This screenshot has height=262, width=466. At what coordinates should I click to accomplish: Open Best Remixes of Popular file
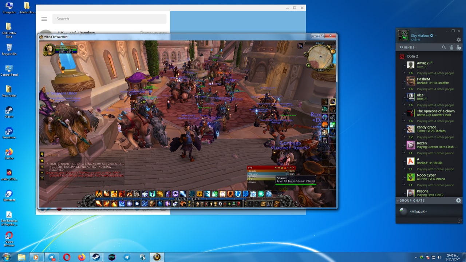(9, 218)
